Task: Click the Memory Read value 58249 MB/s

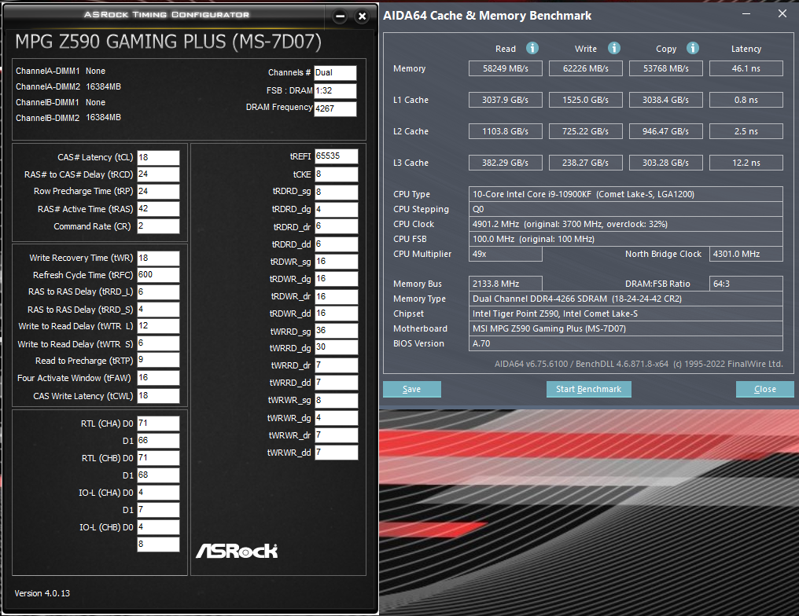Action: tap(506, 68)
